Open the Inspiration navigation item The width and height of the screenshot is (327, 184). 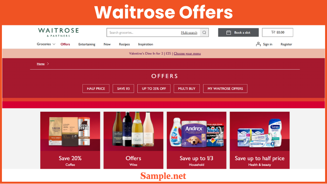click(x=145, y=44)
